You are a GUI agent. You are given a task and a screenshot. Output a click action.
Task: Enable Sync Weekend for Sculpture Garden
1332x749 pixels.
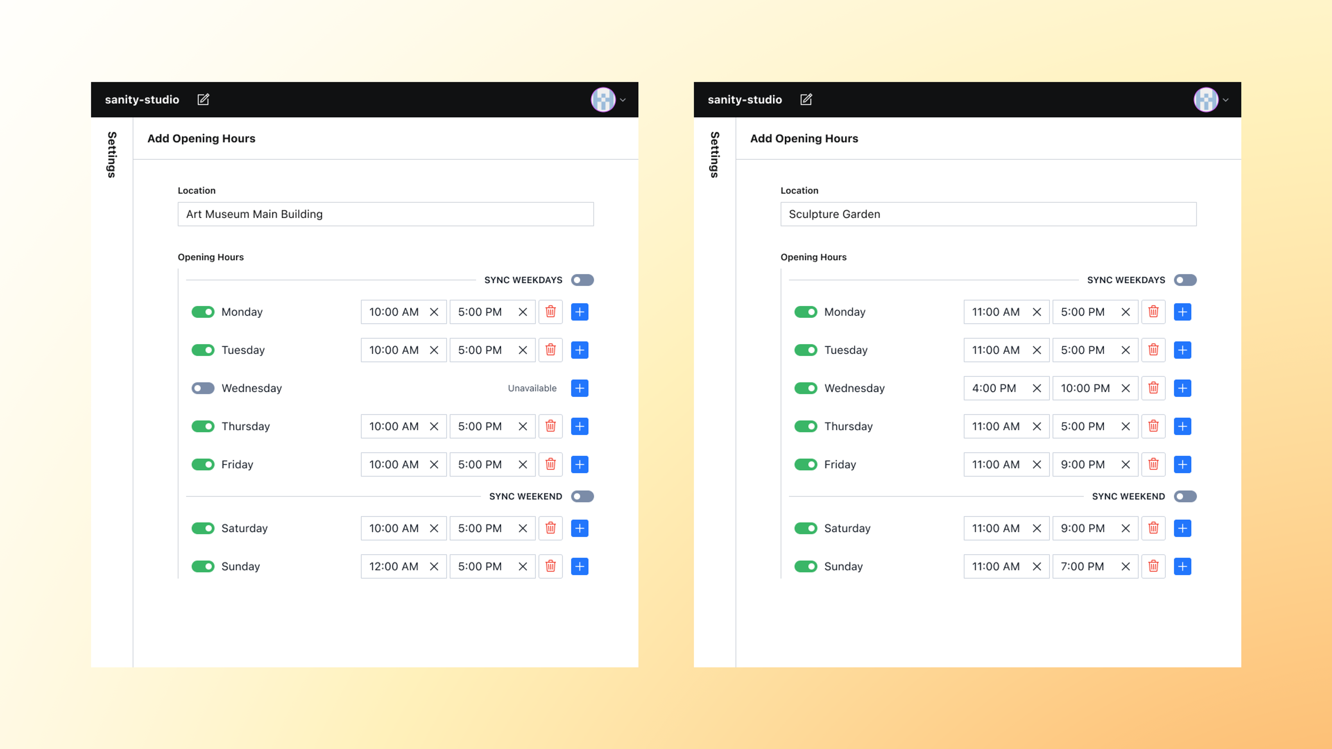click(x=1185, y=496)
